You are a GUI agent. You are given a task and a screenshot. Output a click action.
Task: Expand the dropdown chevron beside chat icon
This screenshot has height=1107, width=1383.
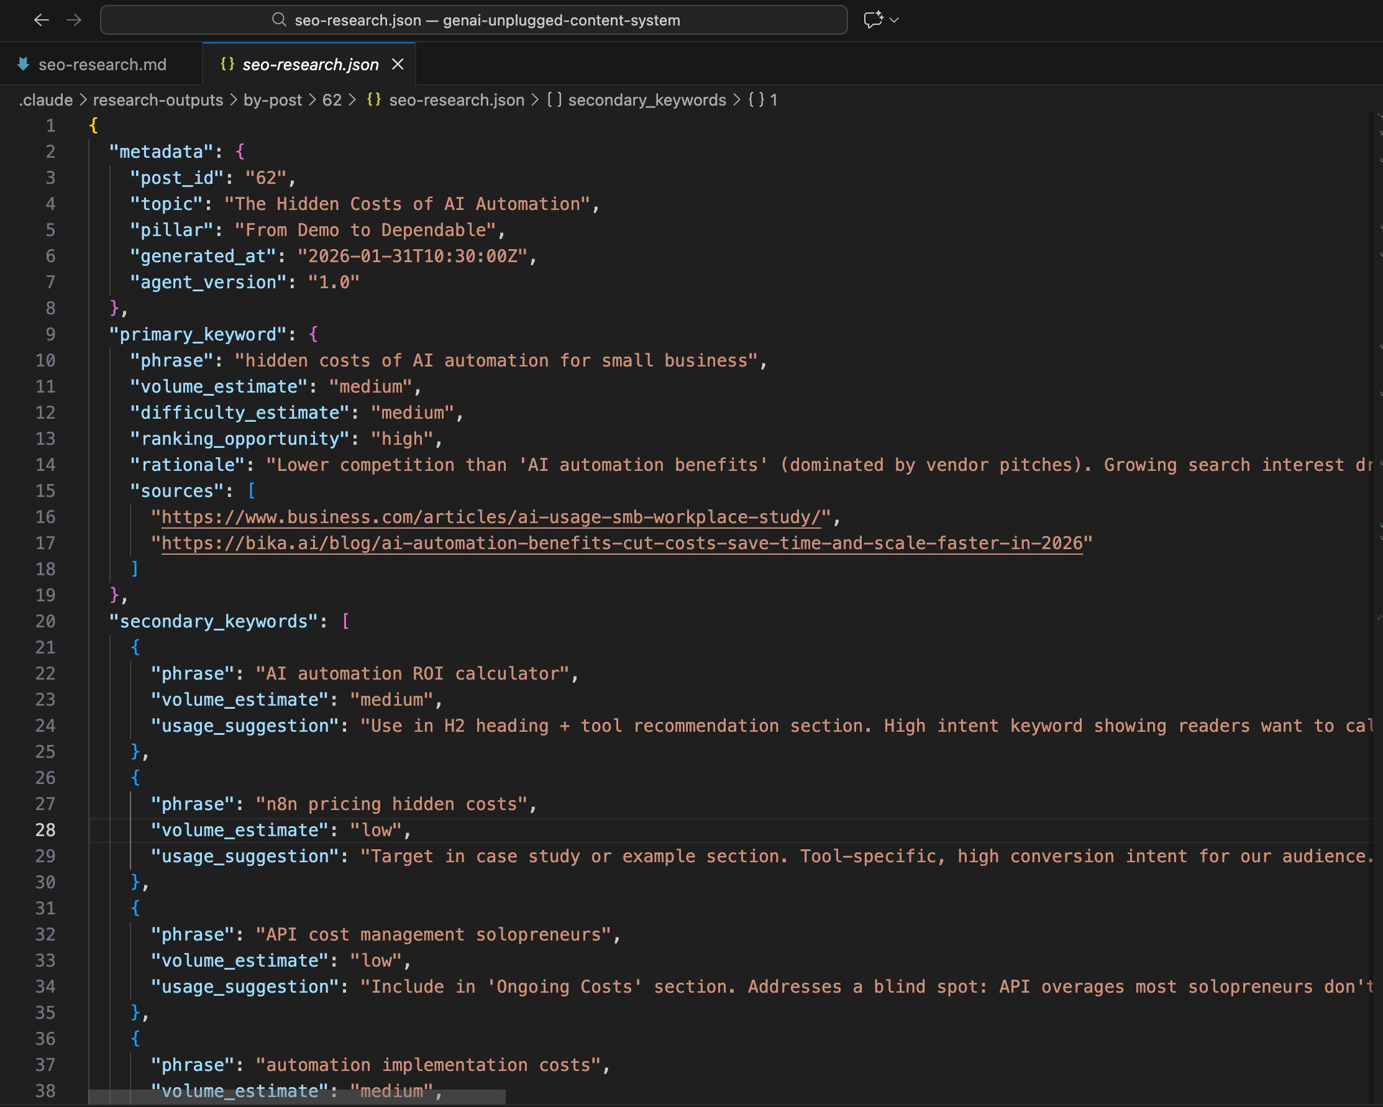coord(895,20)
